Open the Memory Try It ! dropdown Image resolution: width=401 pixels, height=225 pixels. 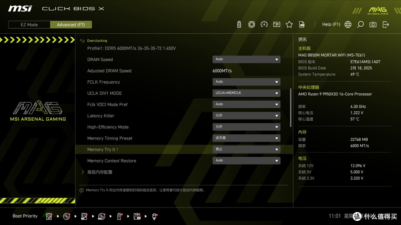point(246,149)
